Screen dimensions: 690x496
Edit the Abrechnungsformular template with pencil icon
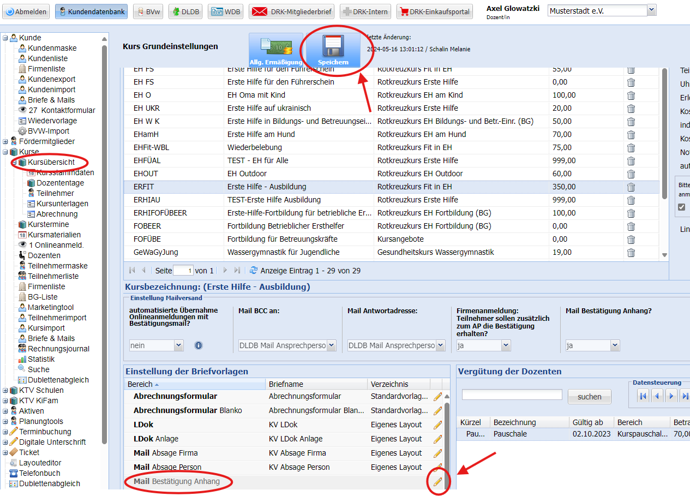point(437,397)
